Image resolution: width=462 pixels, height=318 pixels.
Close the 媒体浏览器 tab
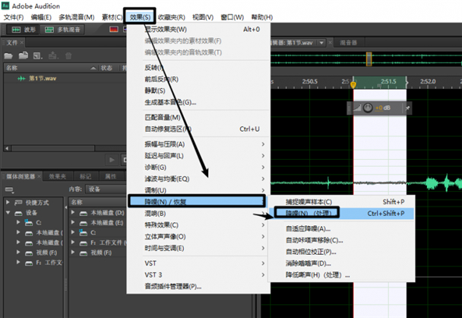(x=39, y=176)
